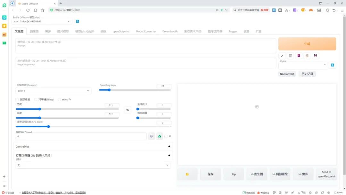Open the game controller toolbar icon

pyautogui.click(x=311, y=10)
